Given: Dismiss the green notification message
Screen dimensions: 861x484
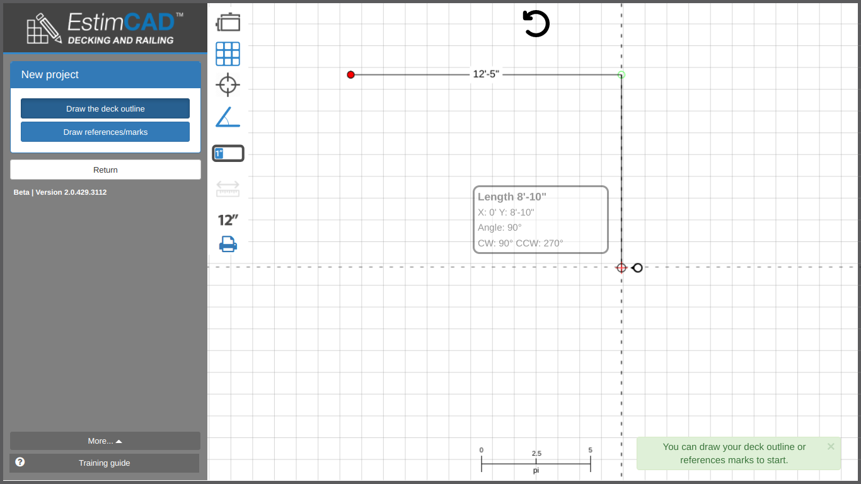Looking at the screenshot, I should (831, 446).
